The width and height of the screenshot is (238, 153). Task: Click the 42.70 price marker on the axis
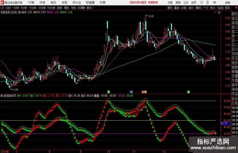click(x=224, y=123)
